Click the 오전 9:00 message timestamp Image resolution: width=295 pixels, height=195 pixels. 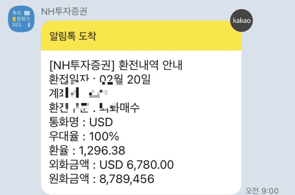[x=262, y=190]
